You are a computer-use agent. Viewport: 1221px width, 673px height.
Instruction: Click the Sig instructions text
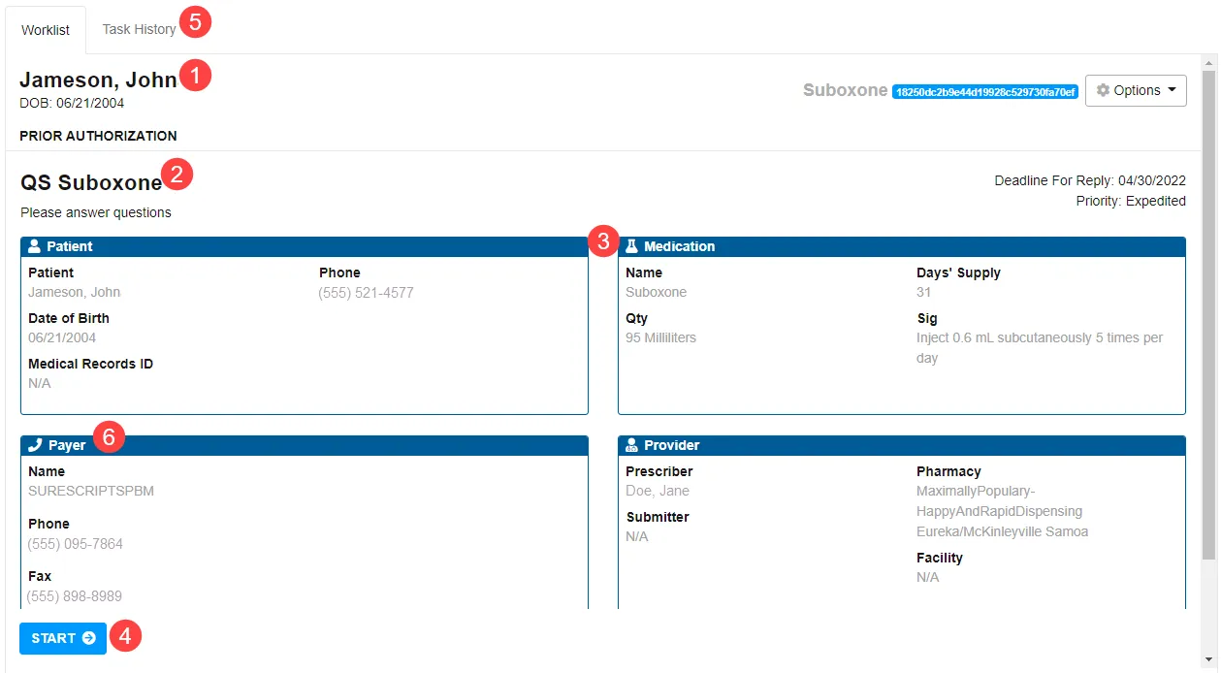coord(1040,348)
